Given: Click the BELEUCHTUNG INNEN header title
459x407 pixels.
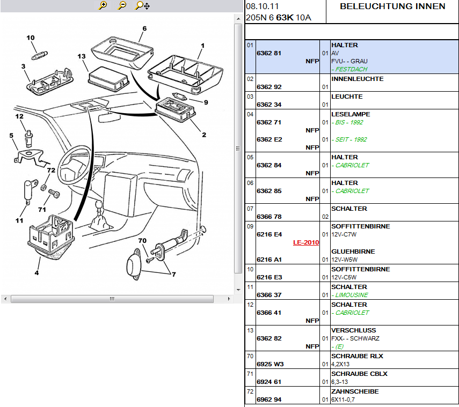Looking at the screenshot, I should tap(392, 6).
